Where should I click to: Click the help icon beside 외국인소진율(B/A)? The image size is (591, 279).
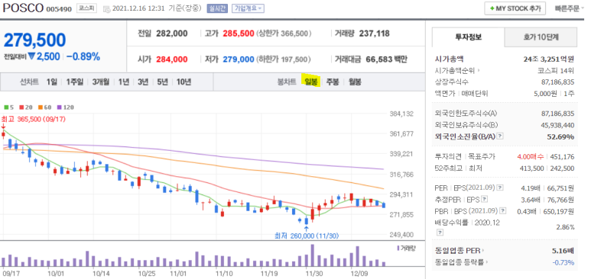point(500,136)
